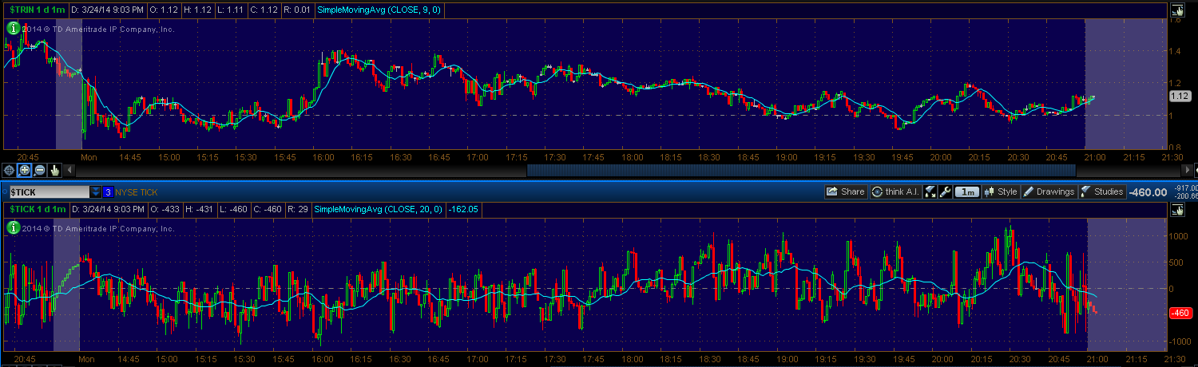Click the green info icon in $TICK chart

tap(13, 227)
